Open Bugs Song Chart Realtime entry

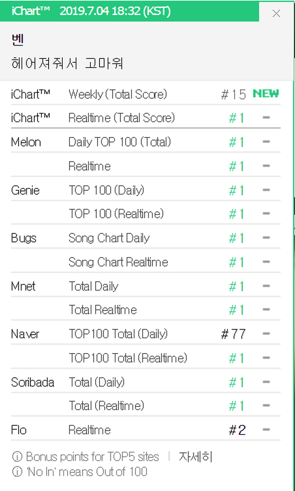click(118, 262)
